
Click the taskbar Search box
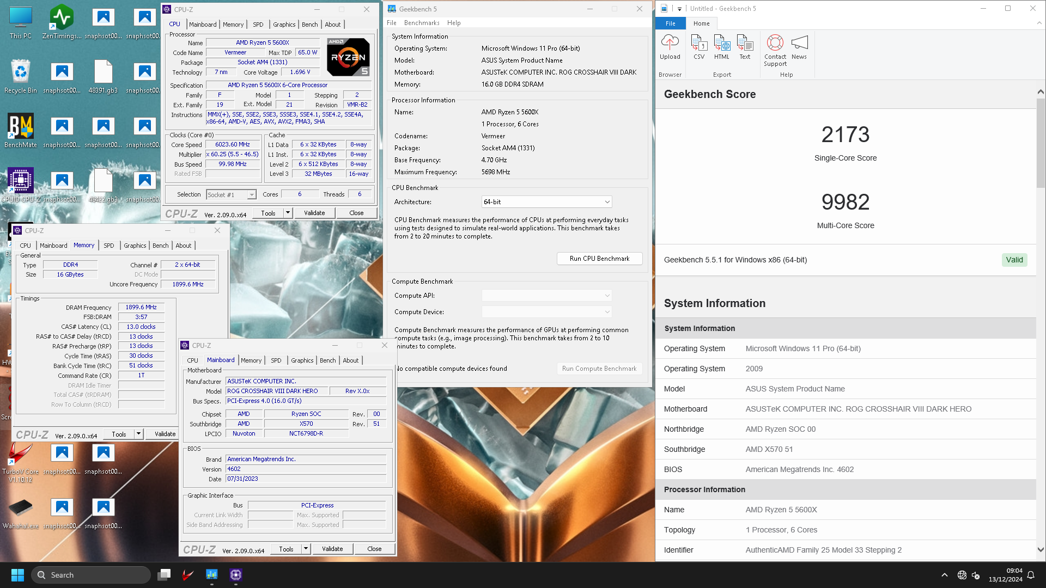(x=91, y=575)
